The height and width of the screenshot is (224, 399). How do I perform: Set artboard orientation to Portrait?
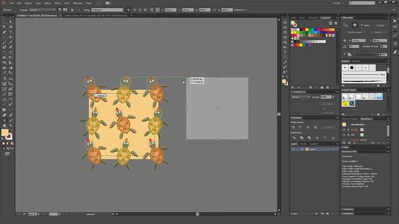pyautogui.click(x=60, y=10)
